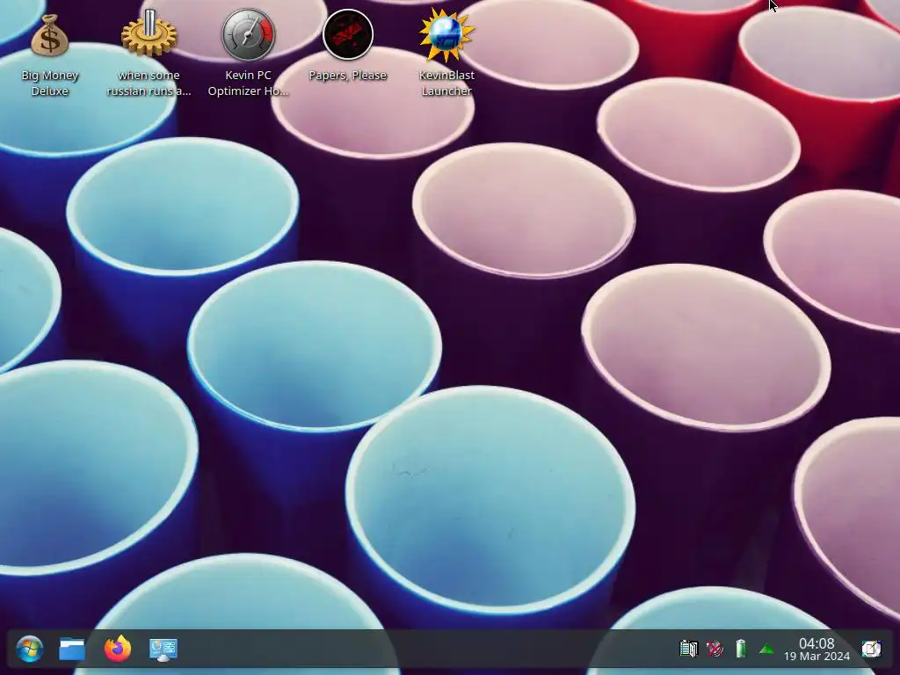This screenshot has height=675, width=900.
Task: Open the KevinBlast Launcher desktop icon
Action: pos(446,34)
